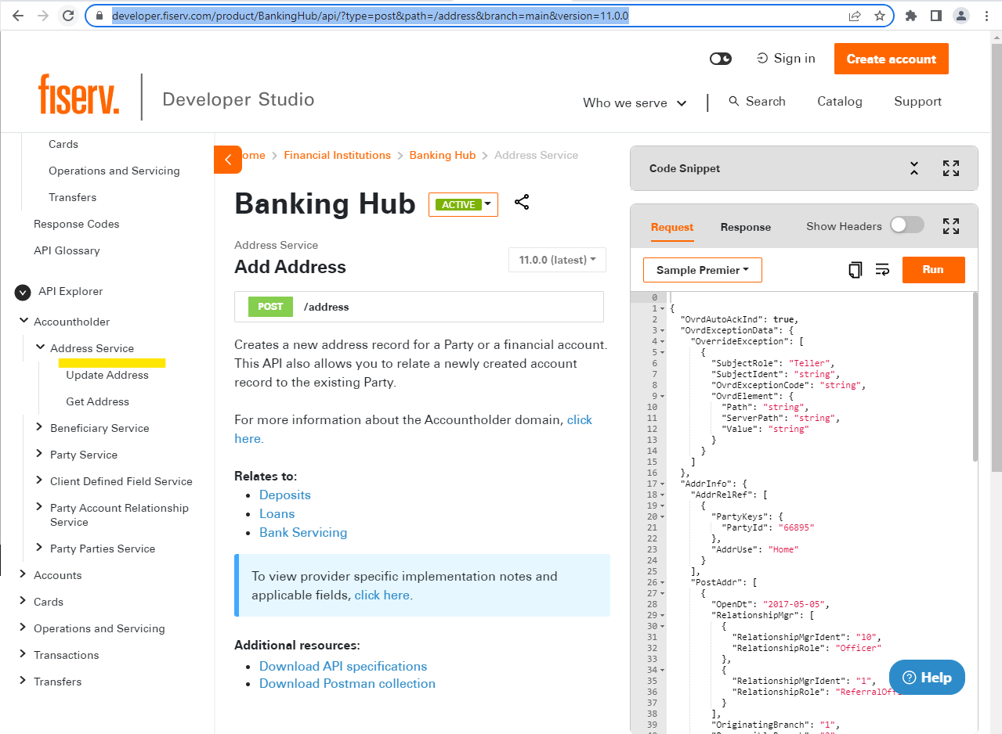Click the Run button
Image resolution: width=1002 pixels, height=734 pixels.
click(x=933, y=269)
